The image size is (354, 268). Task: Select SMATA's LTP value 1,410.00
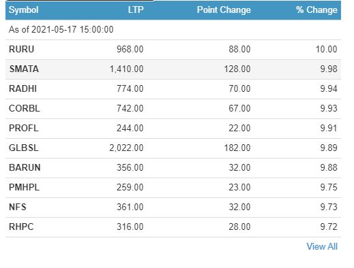coord(127,69)
